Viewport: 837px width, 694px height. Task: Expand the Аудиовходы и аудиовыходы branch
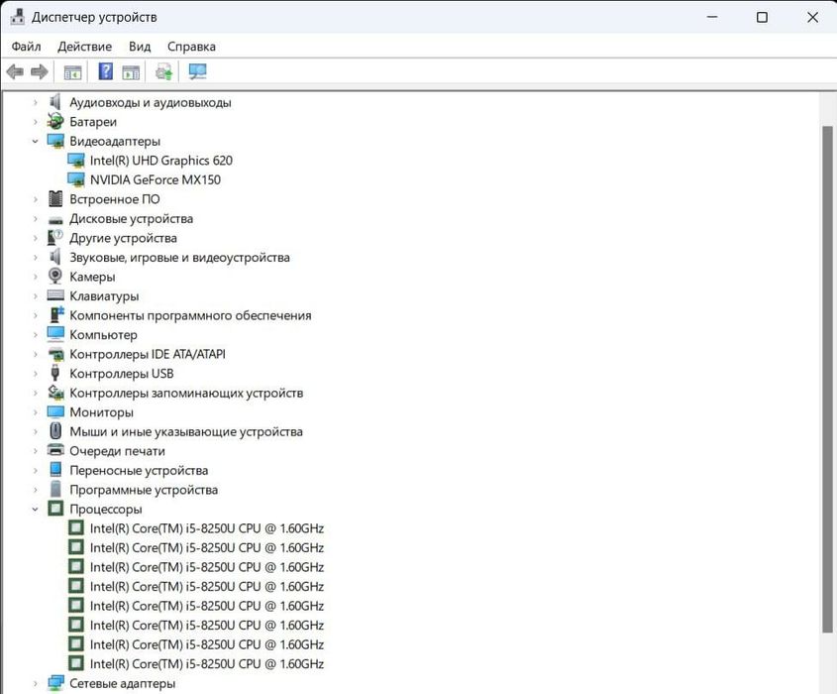[36, 102]
